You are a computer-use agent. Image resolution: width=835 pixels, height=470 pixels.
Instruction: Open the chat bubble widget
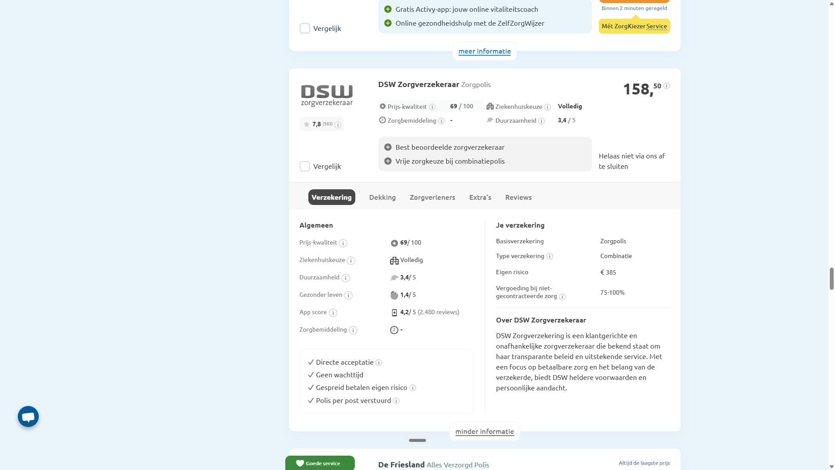pyautogui.click(x=28, y=416)
